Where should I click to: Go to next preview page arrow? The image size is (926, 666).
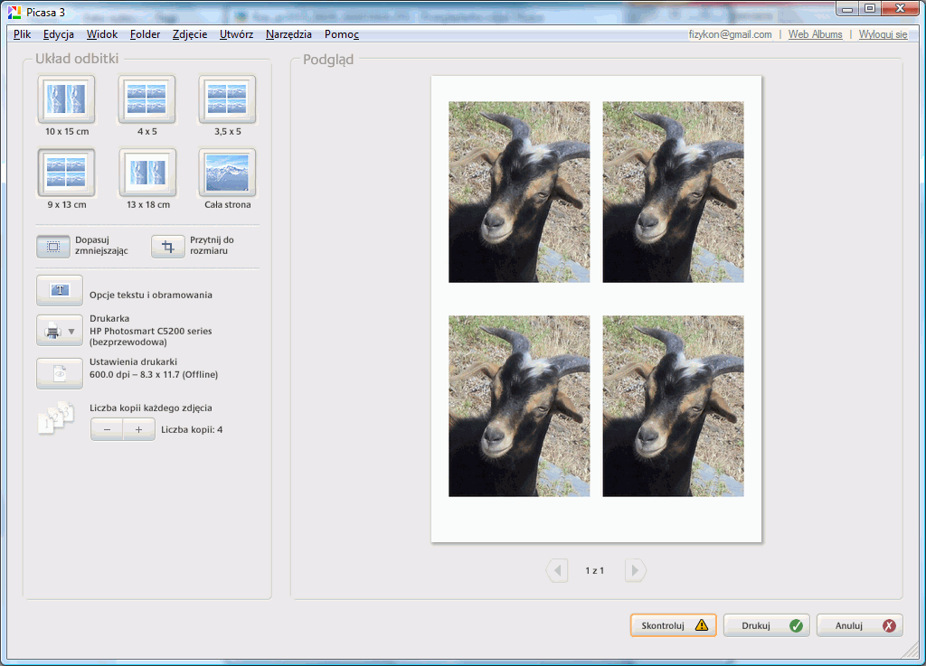(635, 570)
